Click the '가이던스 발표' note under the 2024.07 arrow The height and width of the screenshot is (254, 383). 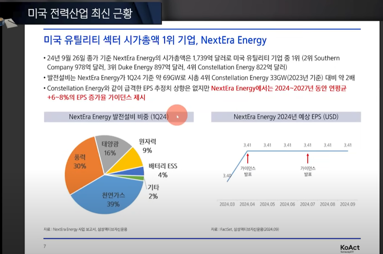pyautogui.click(x=308, y=171)
